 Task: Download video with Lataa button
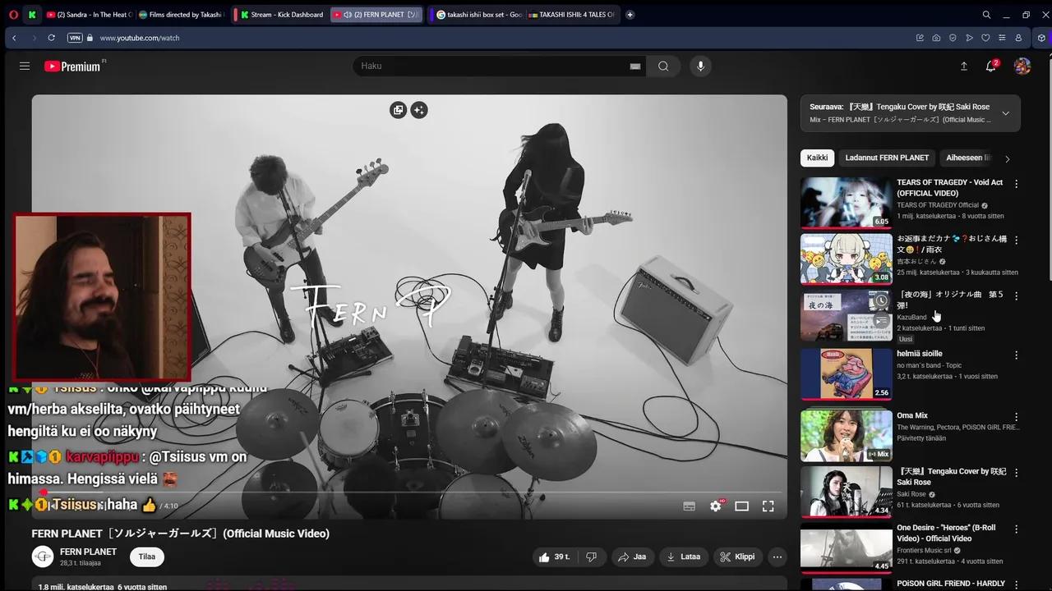tap(684, 557)
